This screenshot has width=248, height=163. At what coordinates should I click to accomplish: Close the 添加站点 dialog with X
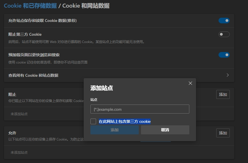tap(190, 83)
